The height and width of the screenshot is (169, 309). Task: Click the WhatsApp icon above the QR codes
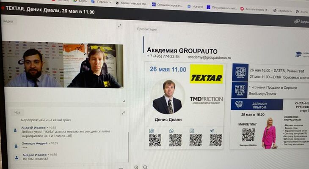click(x=171, y=131)
